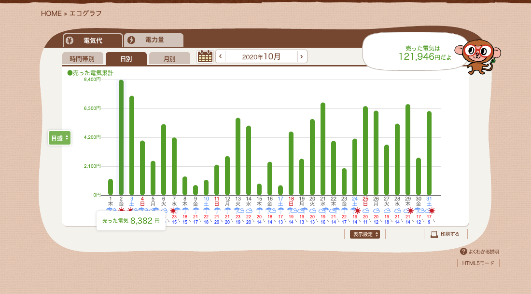The width and height of the screenshot is (531, 294).
Task: Click the 2020年10月 month selector field
Action: (261, 56)
